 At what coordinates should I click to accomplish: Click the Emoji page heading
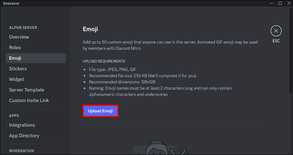tap(90, 29)
